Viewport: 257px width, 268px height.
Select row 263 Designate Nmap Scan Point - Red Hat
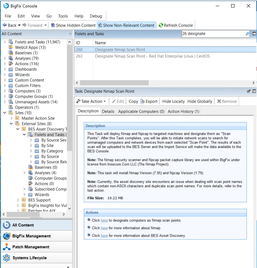click(x=165, y=56)
